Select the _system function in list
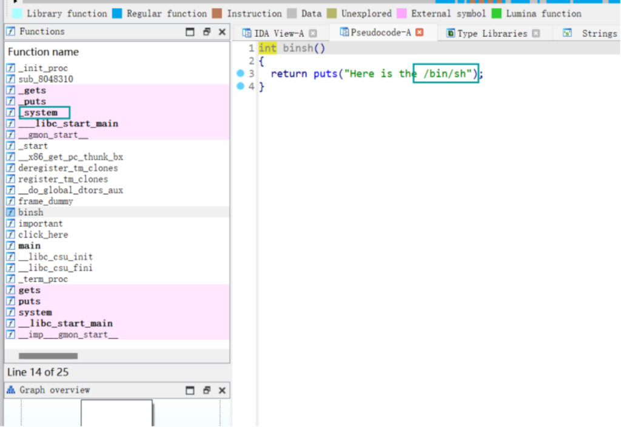Viewport: 621px width, 427px height. 38,113
